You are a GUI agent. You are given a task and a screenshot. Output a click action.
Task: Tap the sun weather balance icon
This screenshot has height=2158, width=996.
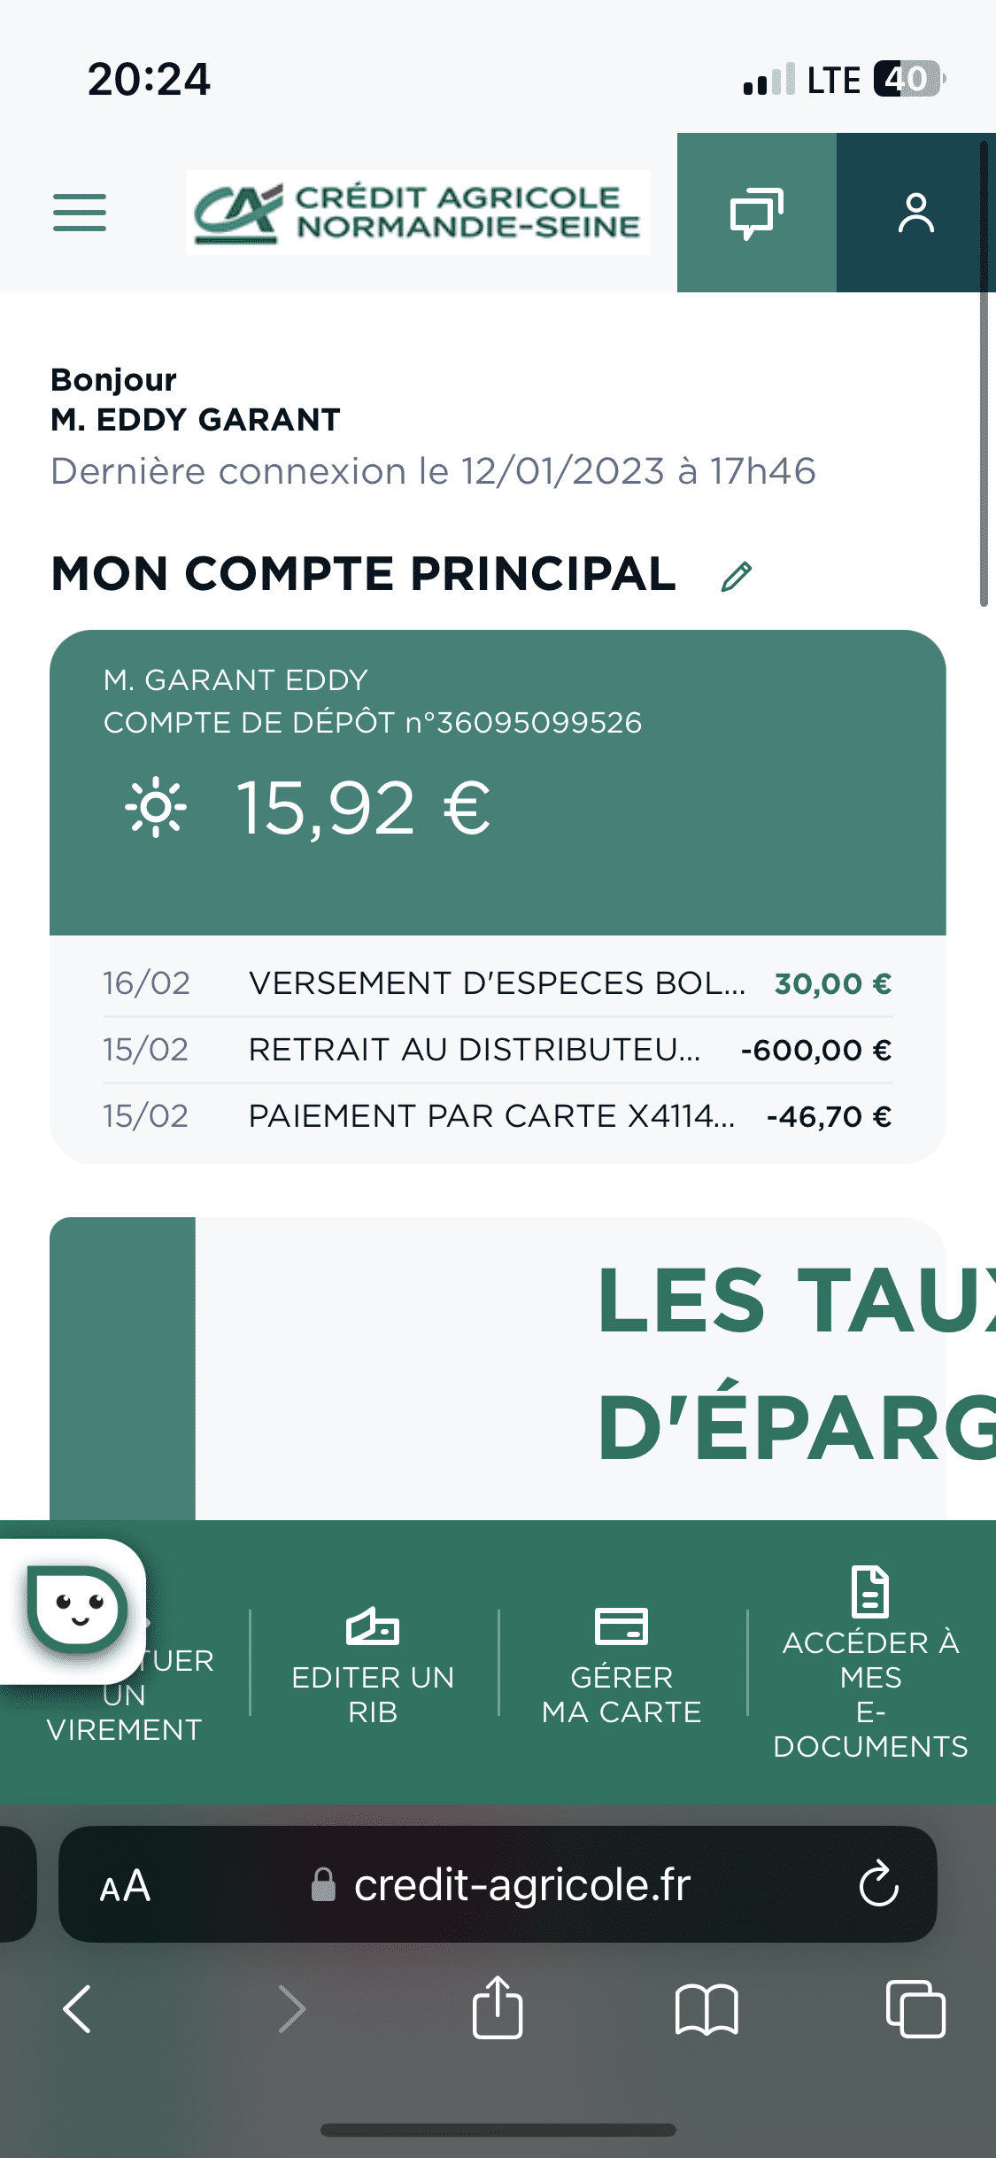[156, 807]
